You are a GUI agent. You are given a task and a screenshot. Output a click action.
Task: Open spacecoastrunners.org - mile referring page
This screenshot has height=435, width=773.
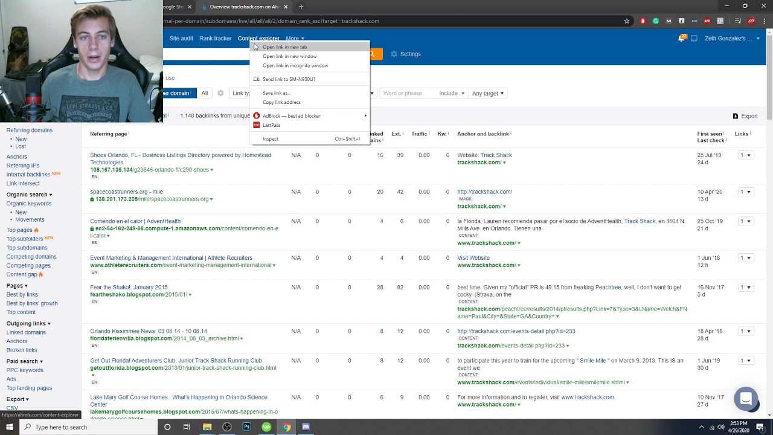[x=126, y=192]
